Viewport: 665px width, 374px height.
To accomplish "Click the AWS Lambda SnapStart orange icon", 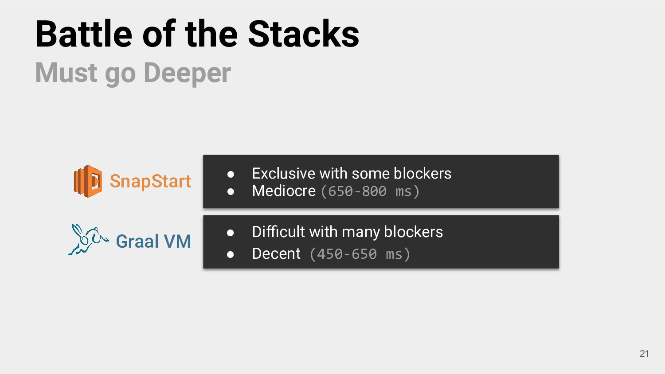I will coord(88,181).
